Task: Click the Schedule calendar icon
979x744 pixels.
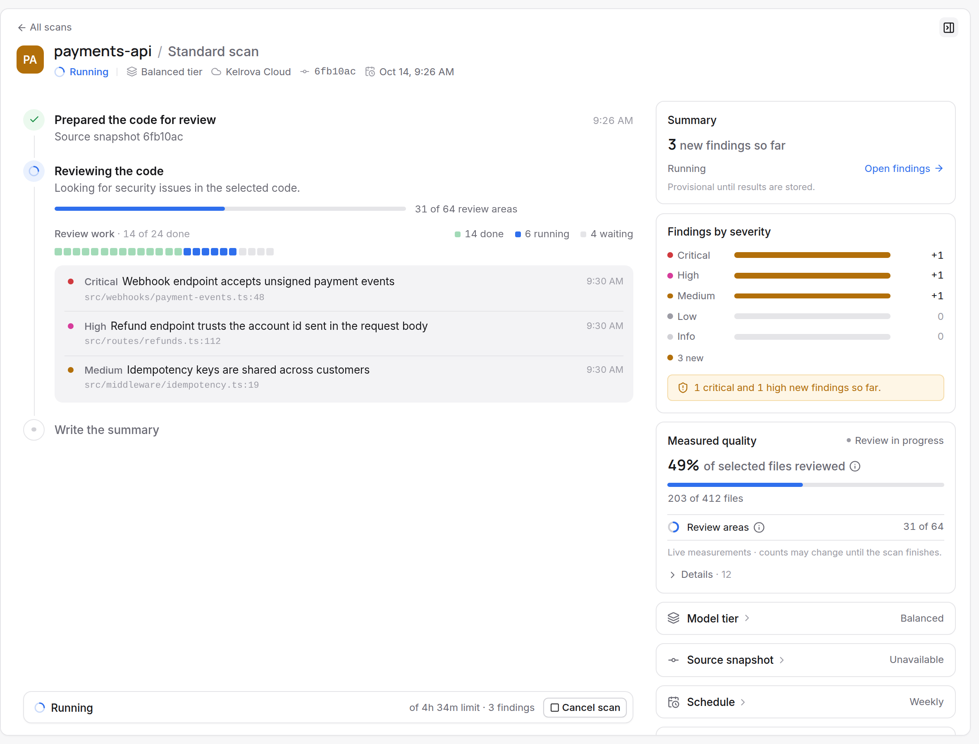Action: click(x=674, y=702)
